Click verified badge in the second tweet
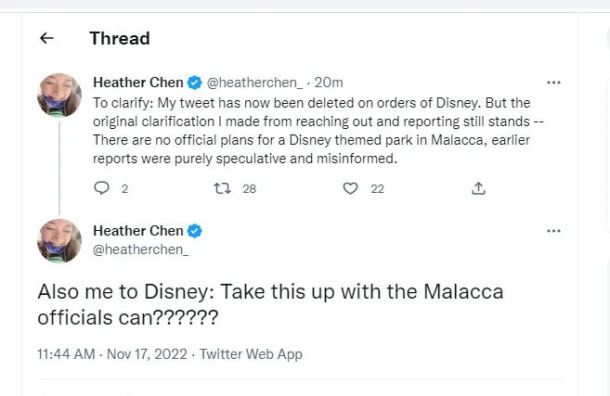The image size is (610, 396). click(x=195, y=231)
